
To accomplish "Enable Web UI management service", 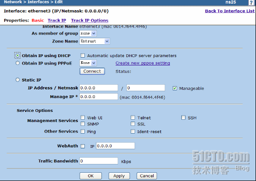I will coord(83,117).
